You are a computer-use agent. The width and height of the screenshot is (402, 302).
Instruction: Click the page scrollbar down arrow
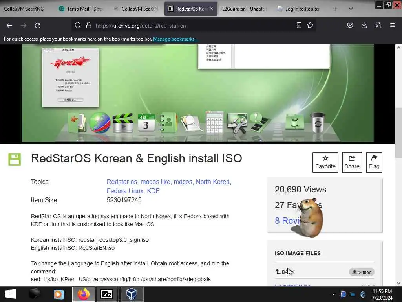(x=398, y=283)
